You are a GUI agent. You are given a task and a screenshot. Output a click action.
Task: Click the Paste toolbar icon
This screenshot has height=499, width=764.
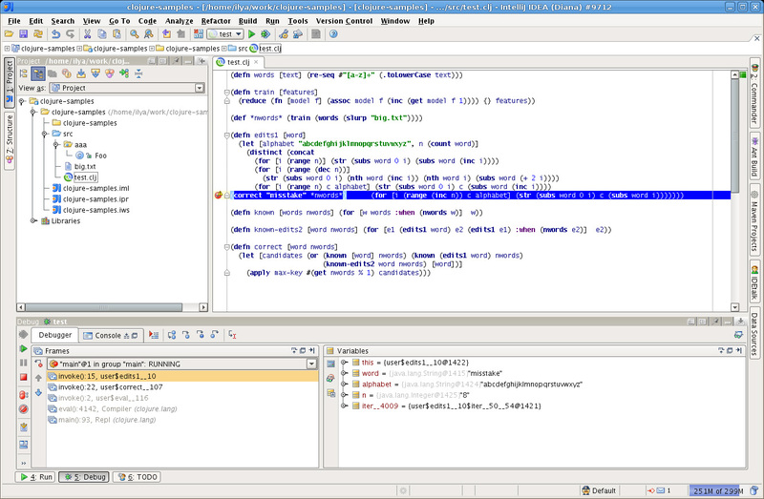click(x=117, y=34)
